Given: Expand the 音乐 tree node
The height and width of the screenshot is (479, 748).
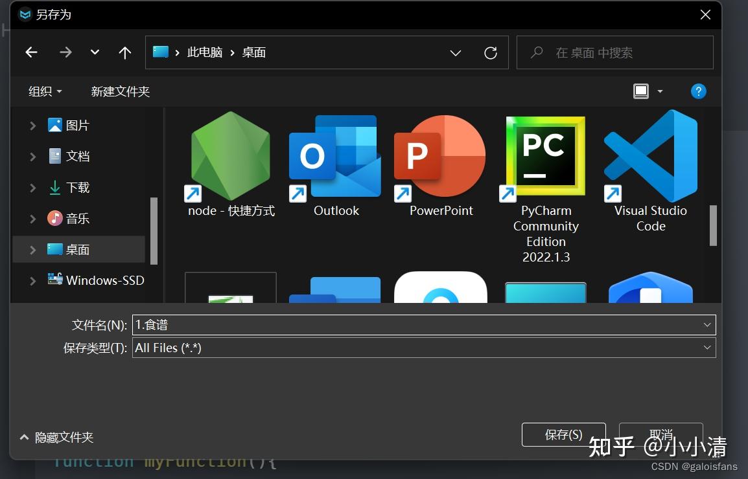Looking at the screenshot, I should (32, 219).
